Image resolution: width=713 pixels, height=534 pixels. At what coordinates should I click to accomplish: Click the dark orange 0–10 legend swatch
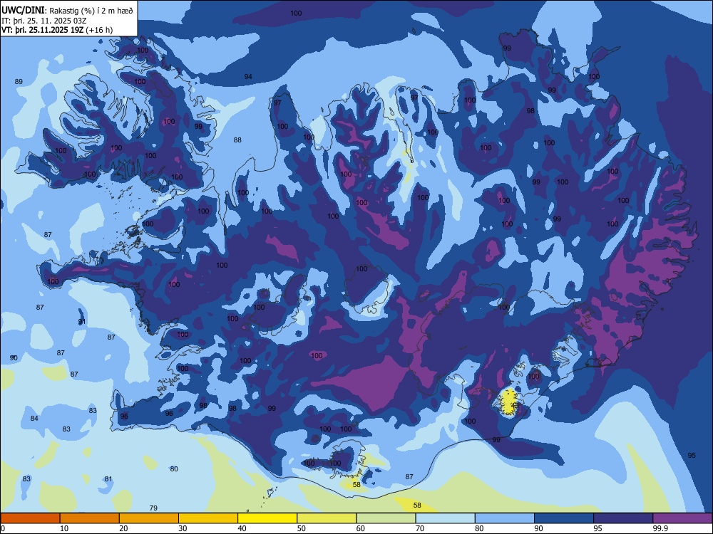point(30,518)
